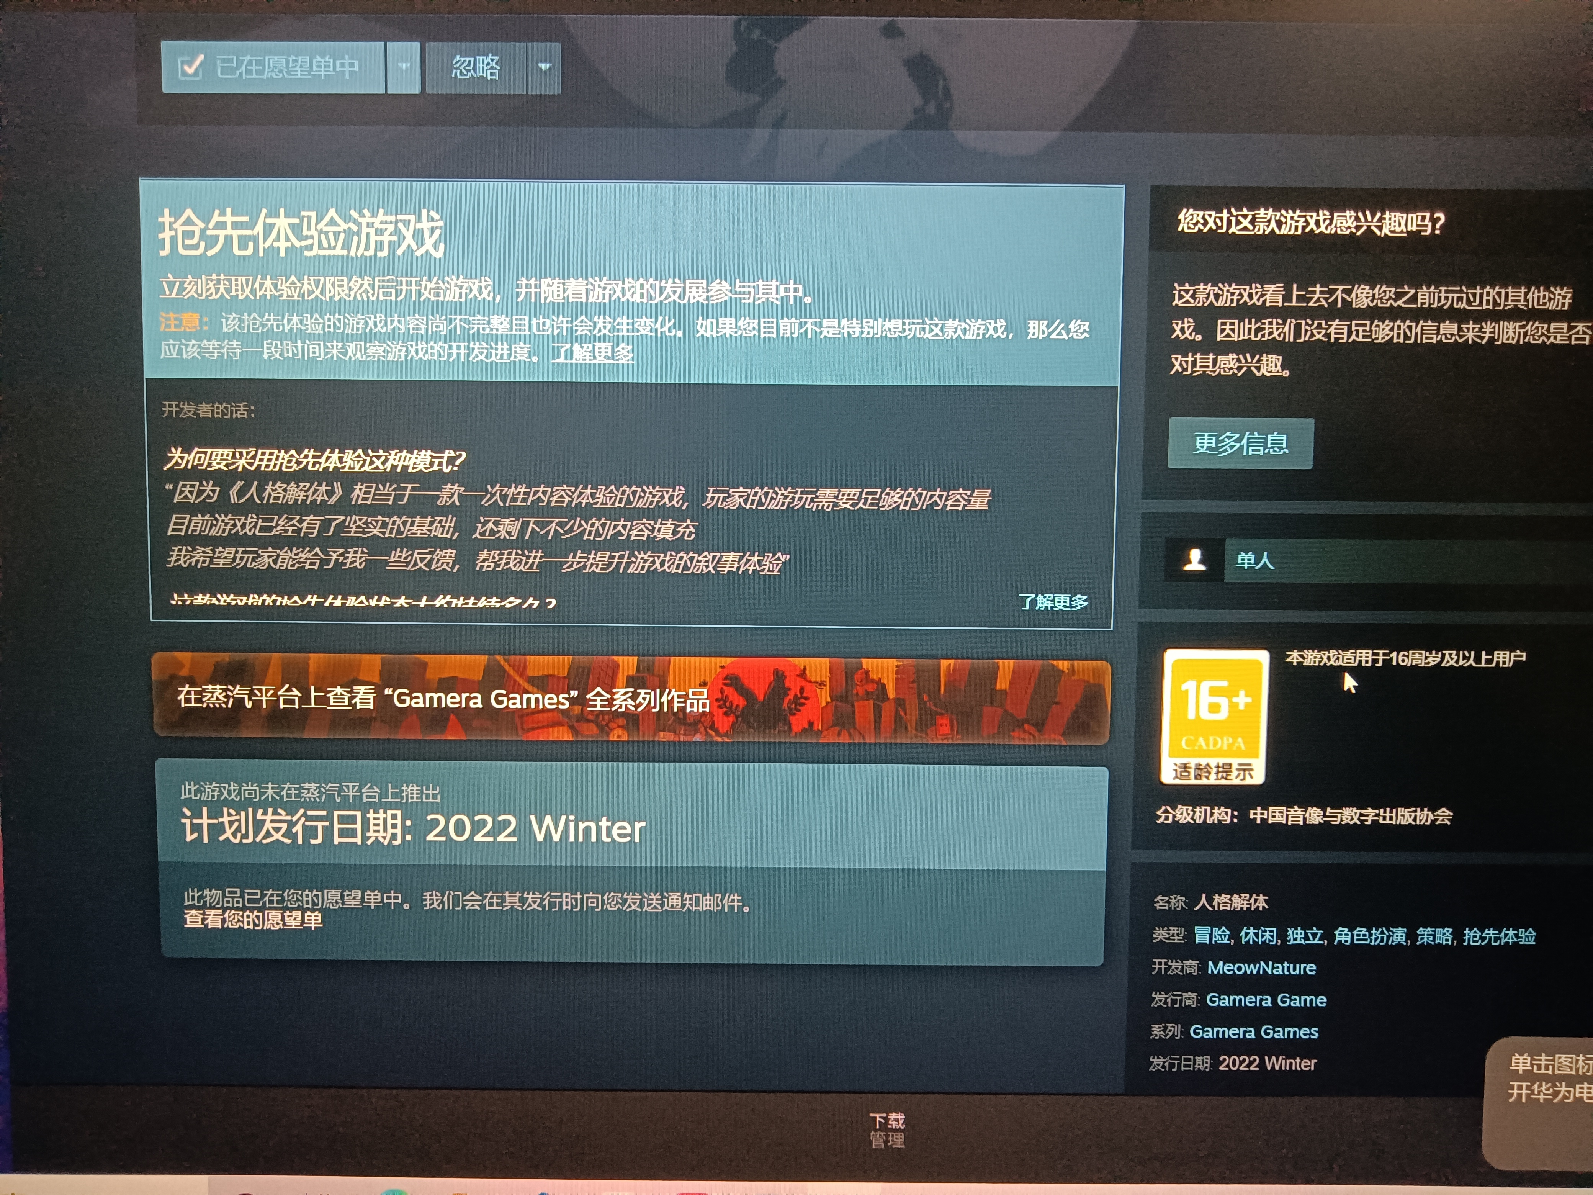Click the 分级机构: 中国音像与数字出版协会 text
The width and height of the screenshot is (1593, 1195).
tap(1304, 815)
